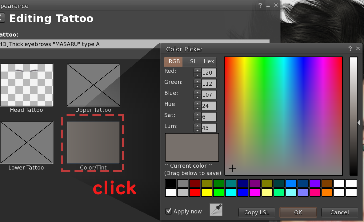Screen dimensions: 364x222
Task: Select the bright red palette swatch
Action: [x=194, y=192]
